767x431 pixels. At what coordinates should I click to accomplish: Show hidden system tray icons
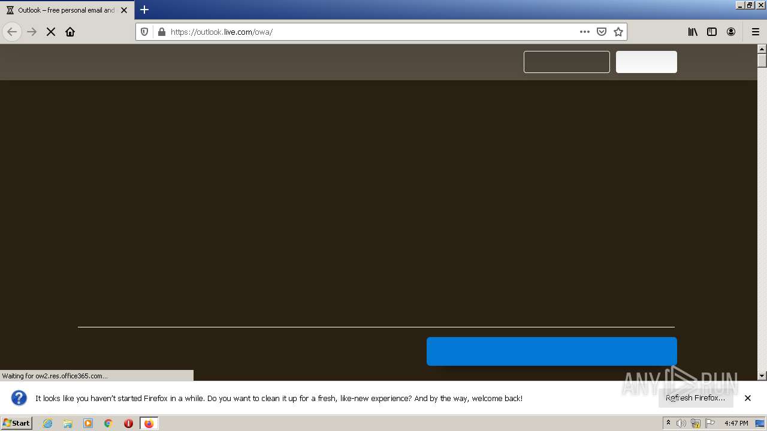(668, 423)
